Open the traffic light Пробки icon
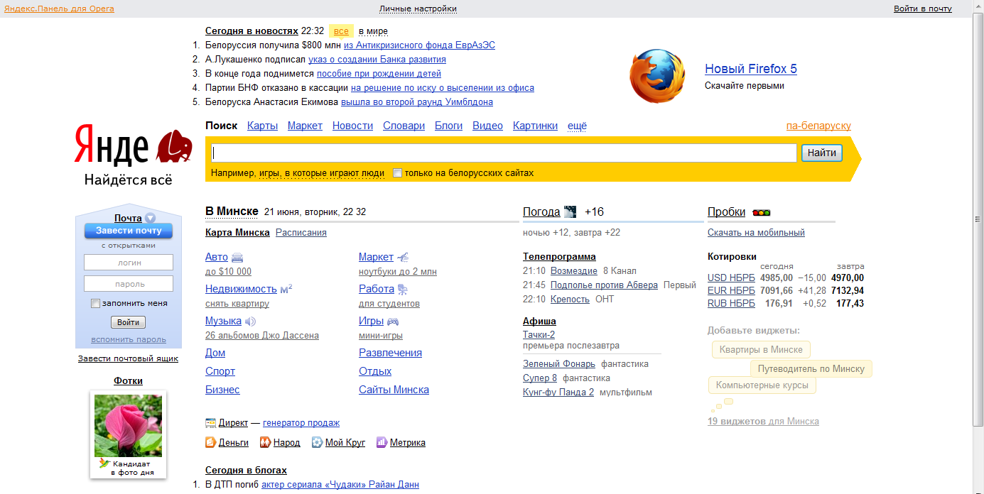This screenshot has height=494, width=984. pos(762,212)
